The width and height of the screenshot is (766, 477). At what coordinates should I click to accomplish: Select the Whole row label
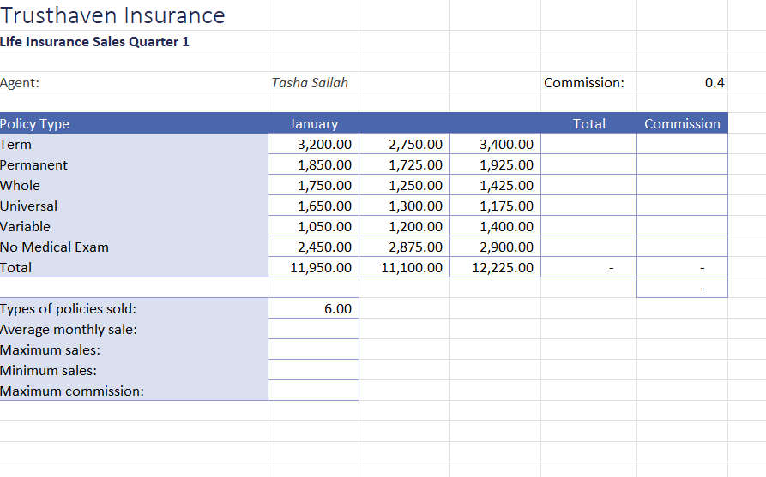pos(134,185)
